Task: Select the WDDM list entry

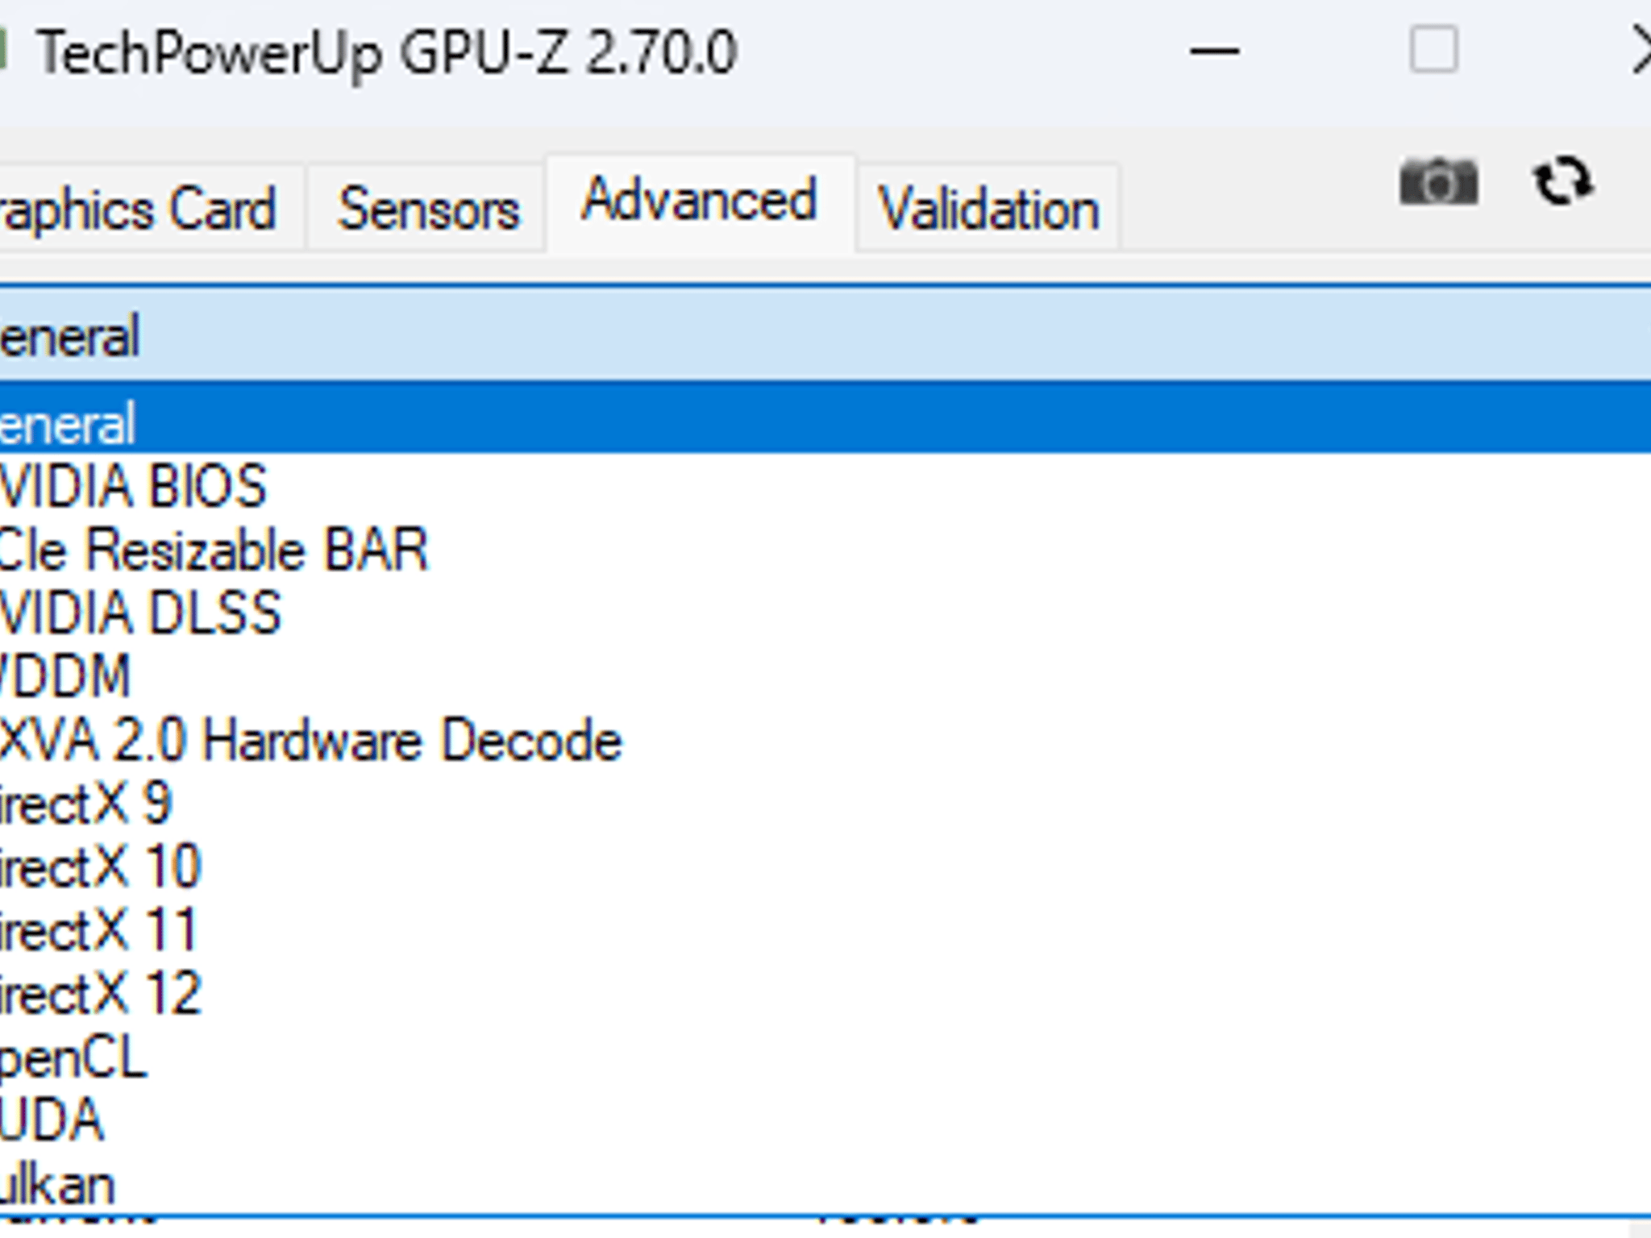Action: [825, 677]
